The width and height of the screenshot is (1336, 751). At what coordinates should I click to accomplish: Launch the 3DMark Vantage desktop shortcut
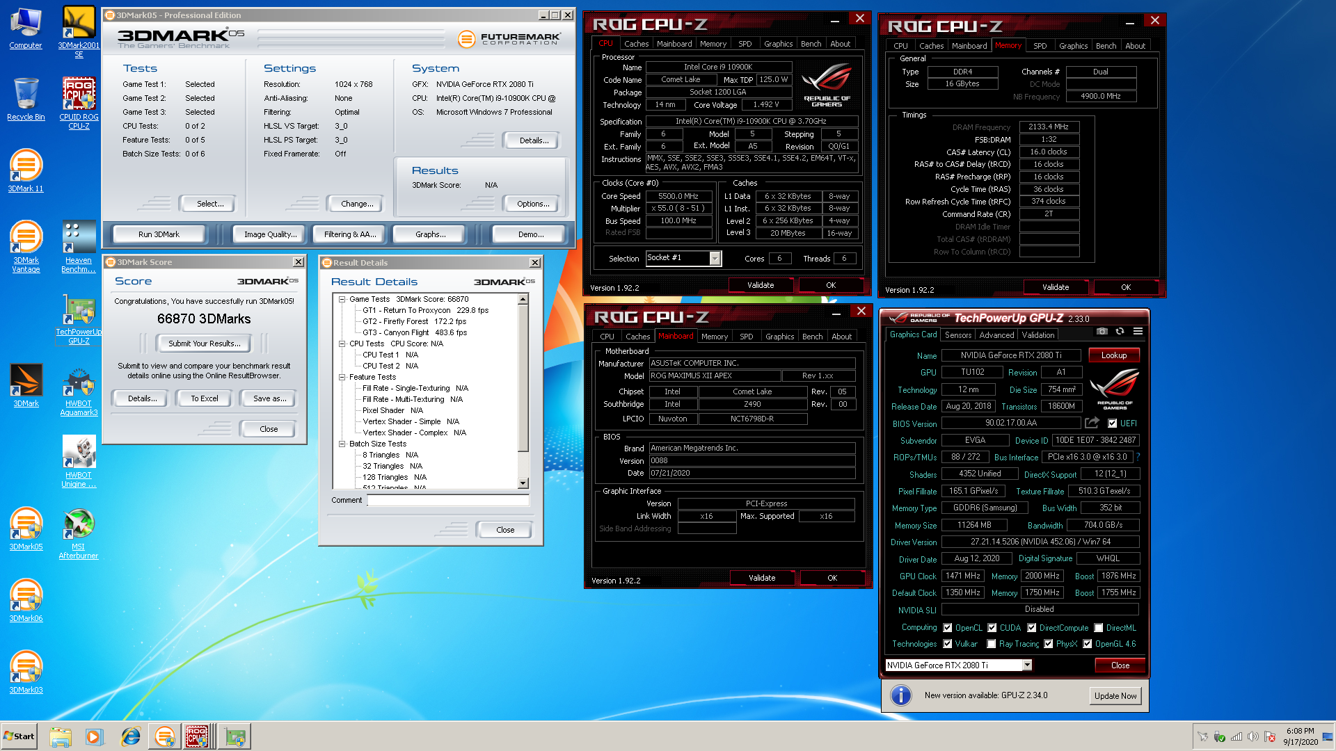click(x=26, y=246)
